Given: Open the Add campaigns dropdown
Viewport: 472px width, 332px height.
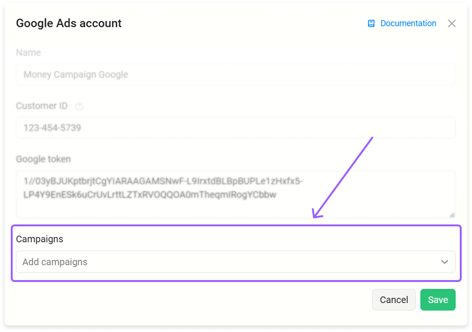Looking at the screenshot, I should click(235, 262).
